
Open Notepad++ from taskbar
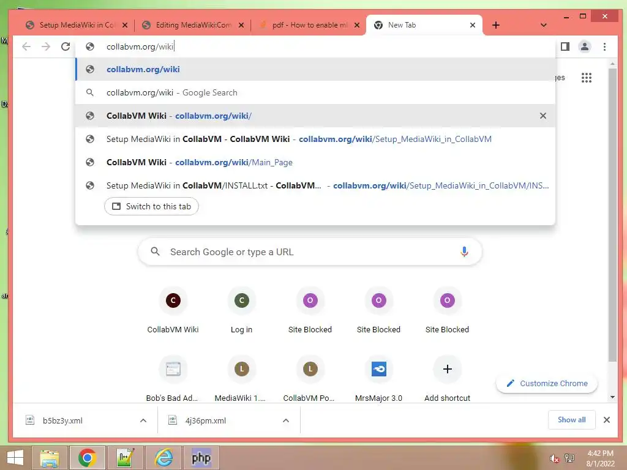point(125,458)
